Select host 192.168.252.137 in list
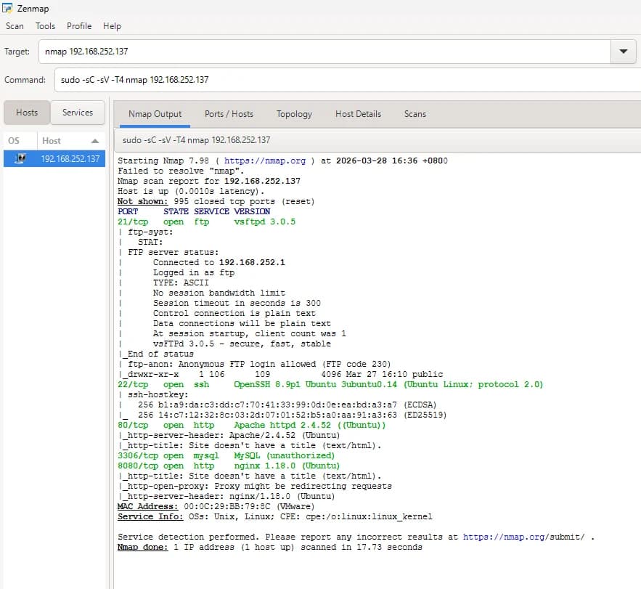 (54, 159)
